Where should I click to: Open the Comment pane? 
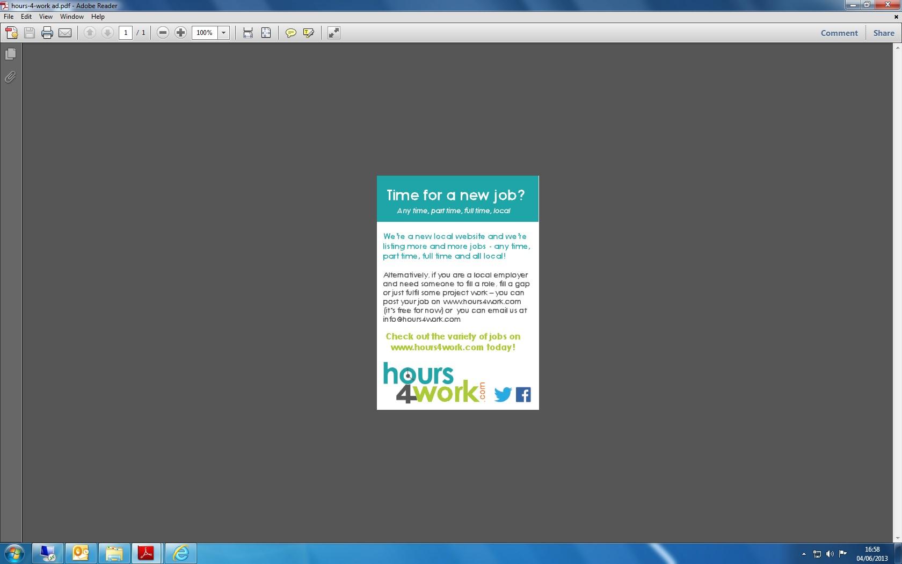[x=839, y=33]
